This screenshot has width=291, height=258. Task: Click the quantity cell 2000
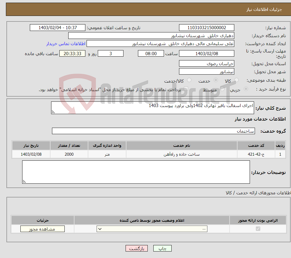tap(69, 154)
